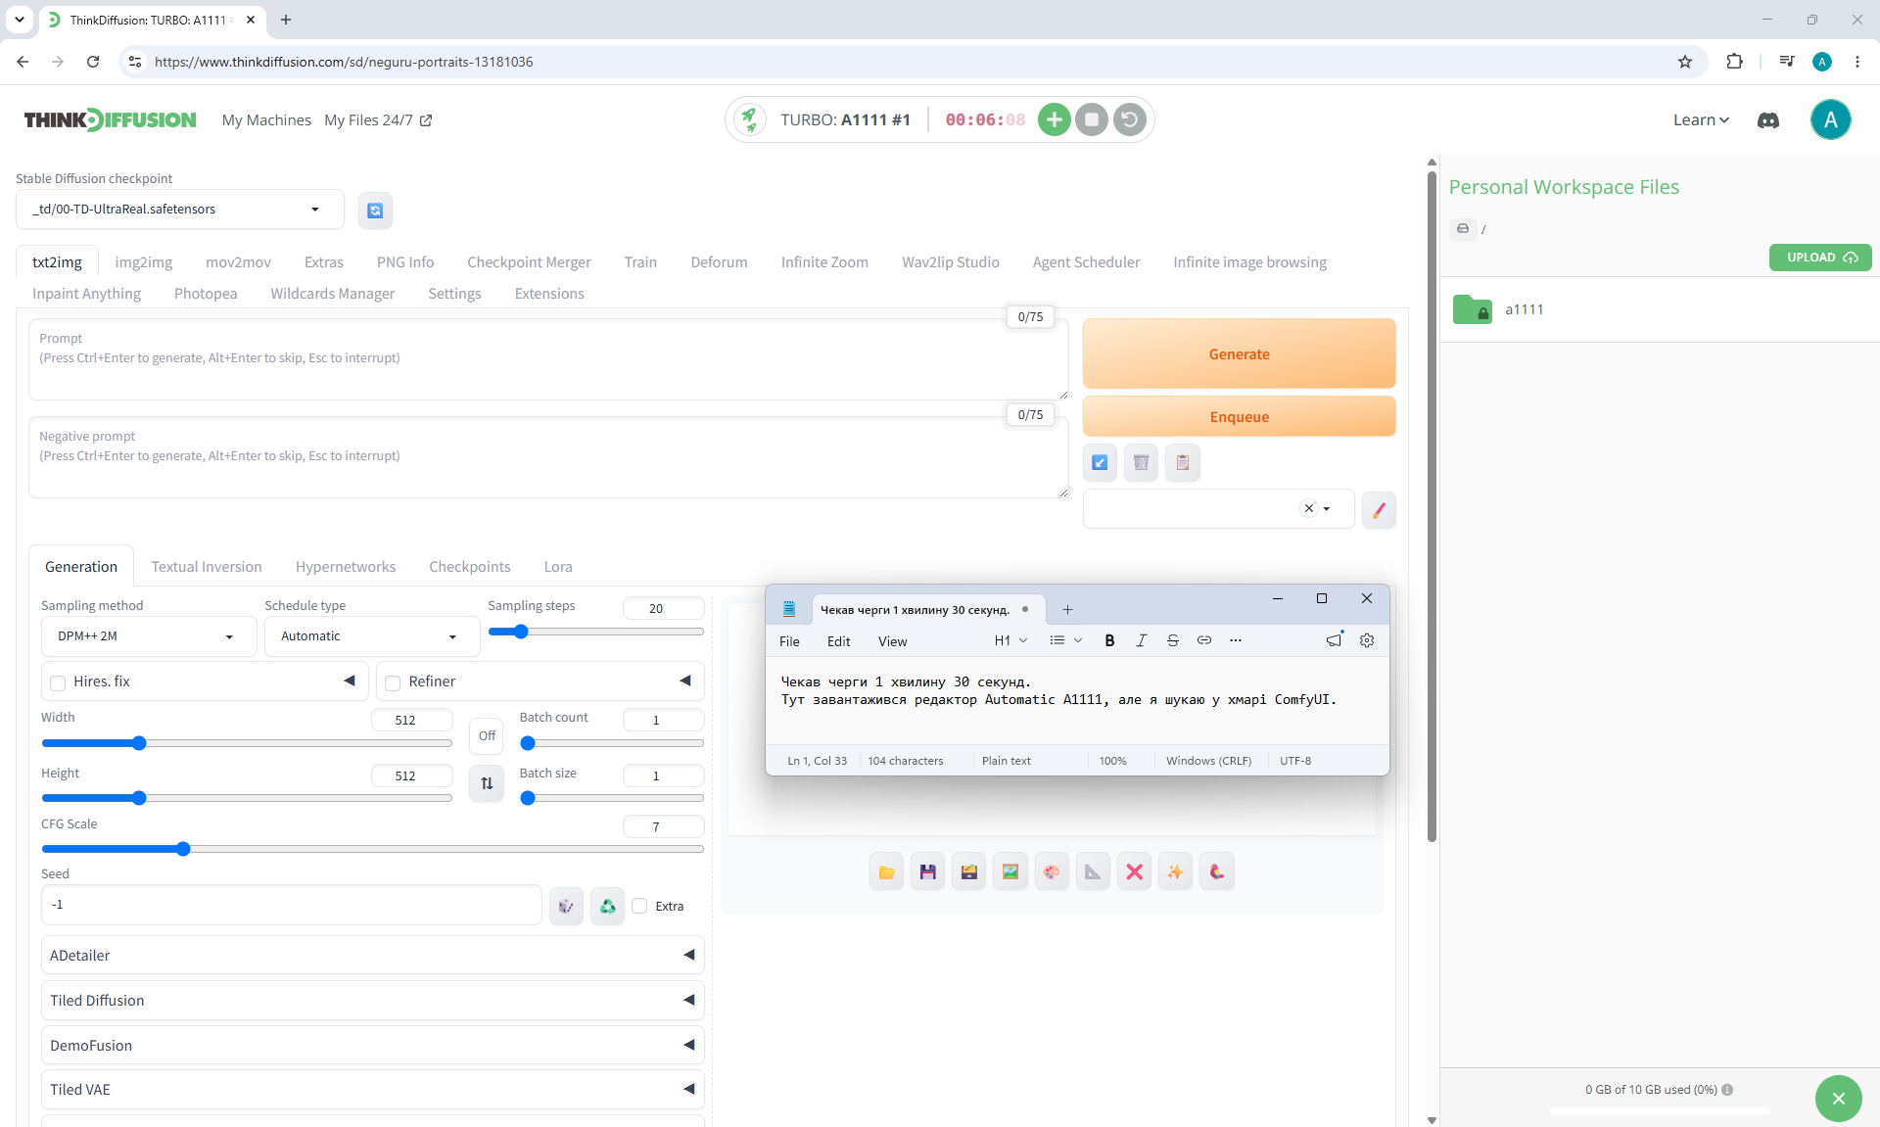The image size is (1880, 1127).
Task: Open the Stable Diffusion checkpoint dropdown
Action: (180, 210)
